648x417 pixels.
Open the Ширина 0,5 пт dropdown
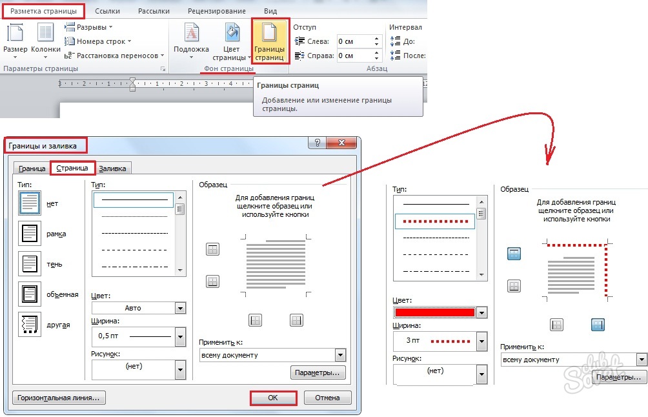click(180, 336)
